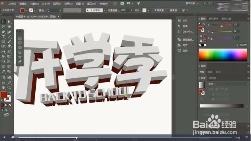Select the Eyedropper tool
251x141 pixels.
3,72
